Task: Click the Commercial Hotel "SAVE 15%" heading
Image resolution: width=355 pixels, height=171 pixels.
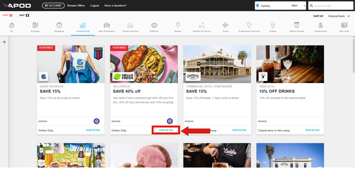Action: click(x=196, y=91)
